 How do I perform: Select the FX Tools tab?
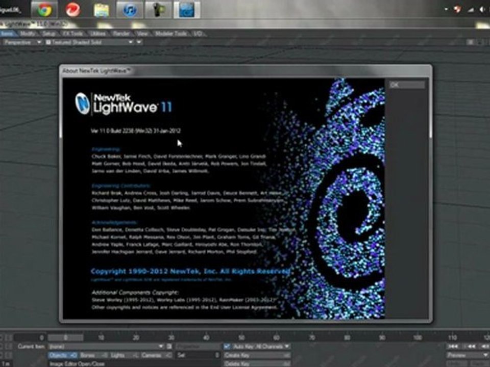tap(73, 34)
